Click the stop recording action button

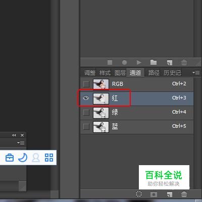tap(110, 63)
